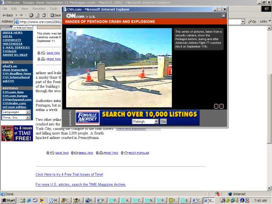Click the page's vertical scrollbar thumb

[269, 108]
